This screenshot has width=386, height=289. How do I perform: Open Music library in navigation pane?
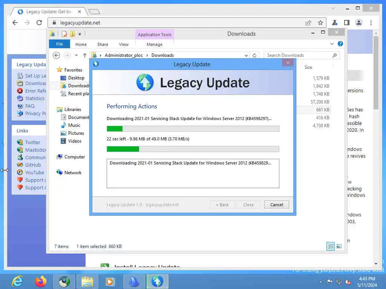tap(70, 125)
